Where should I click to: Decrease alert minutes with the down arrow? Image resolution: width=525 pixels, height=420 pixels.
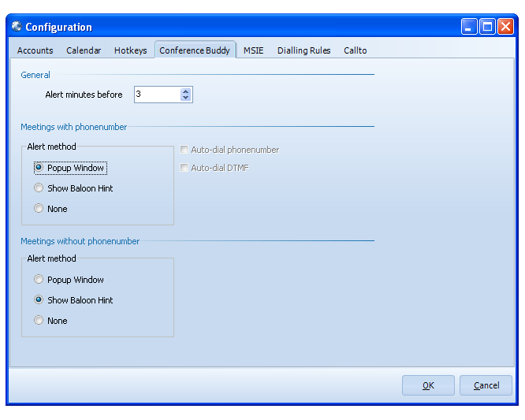click(x=186, y=98)
